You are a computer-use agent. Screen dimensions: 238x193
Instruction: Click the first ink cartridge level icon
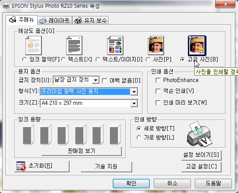pyautogui.click(x=28, y=134)
